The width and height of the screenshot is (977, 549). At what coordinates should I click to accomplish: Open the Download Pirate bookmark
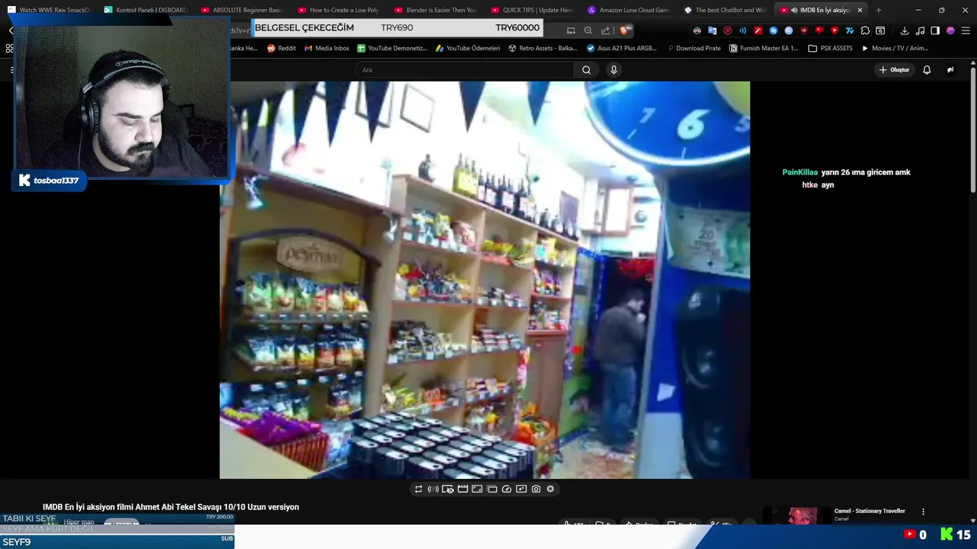tap(693, 48)
